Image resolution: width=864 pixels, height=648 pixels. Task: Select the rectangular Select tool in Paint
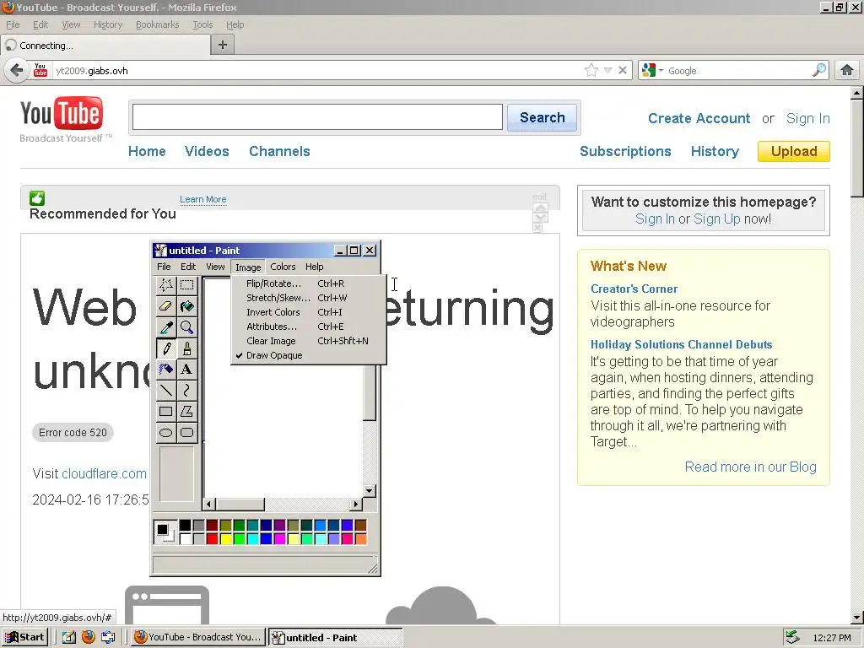click(x=186, y=285)
